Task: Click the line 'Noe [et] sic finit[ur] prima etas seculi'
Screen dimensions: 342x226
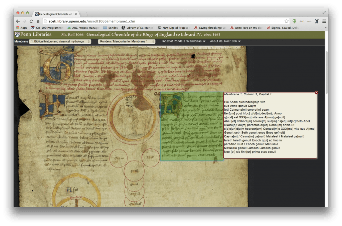Action: [x=250, y=152]
